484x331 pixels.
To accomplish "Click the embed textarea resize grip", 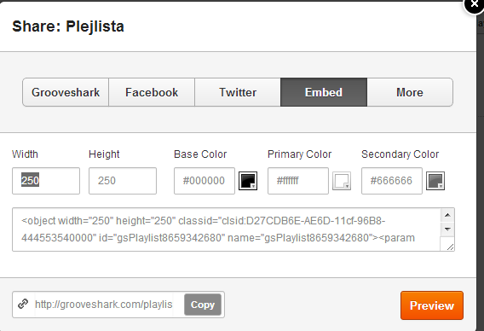I will (x=451, y=247).
